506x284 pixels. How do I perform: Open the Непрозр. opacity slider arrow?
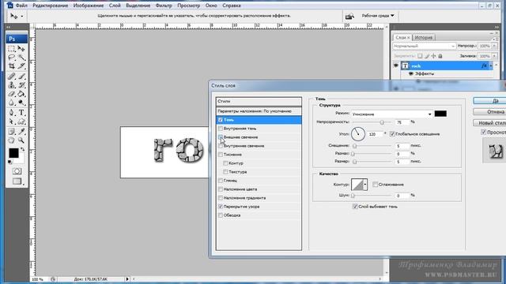tap(494, 46)
